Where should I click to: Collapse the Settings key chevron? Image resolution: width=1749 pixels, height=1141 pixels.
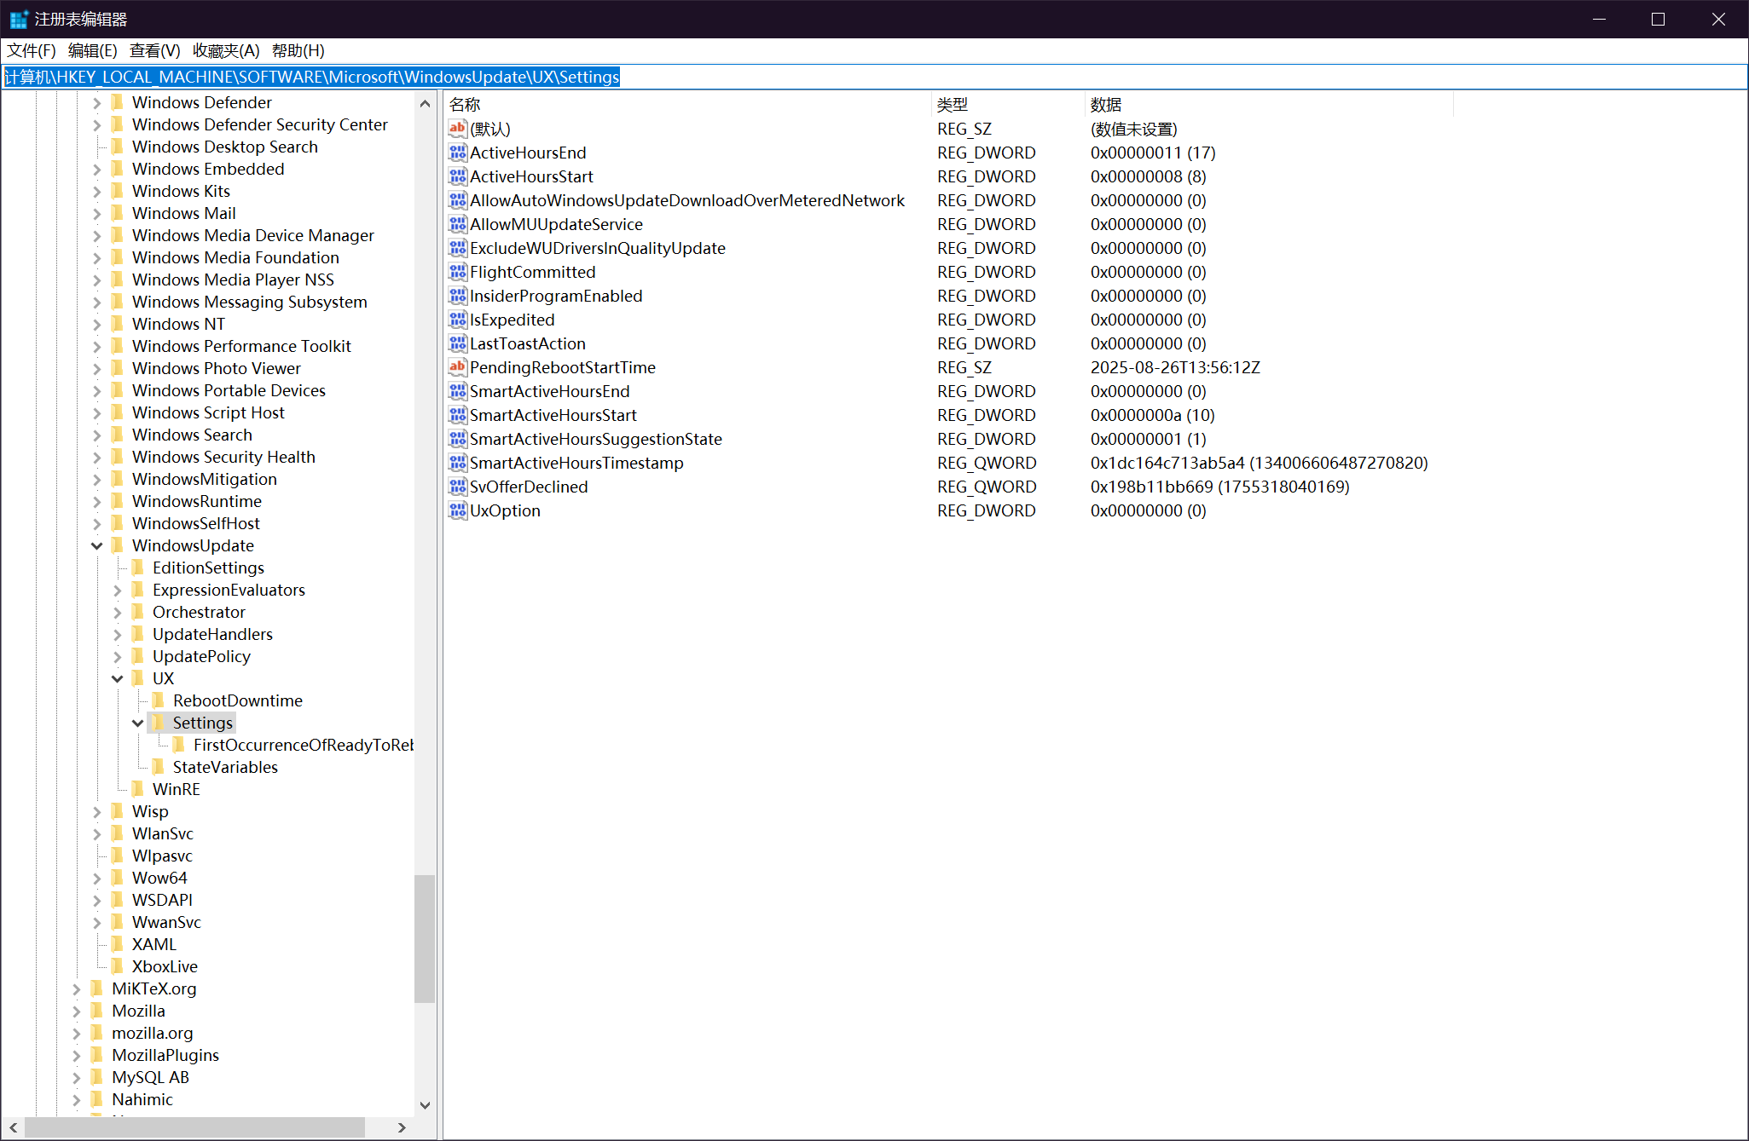(137, 723)
